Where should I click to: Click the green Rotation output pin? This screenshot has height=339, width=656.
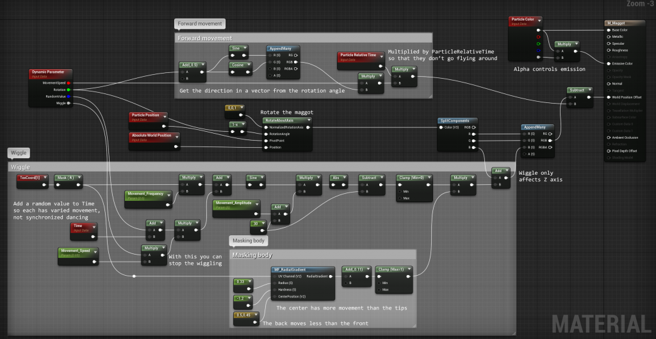[68, 90]
